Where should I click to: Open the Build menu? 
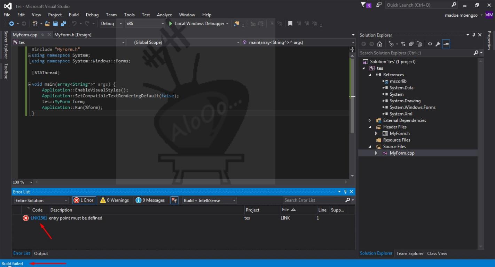pos(73,15)
